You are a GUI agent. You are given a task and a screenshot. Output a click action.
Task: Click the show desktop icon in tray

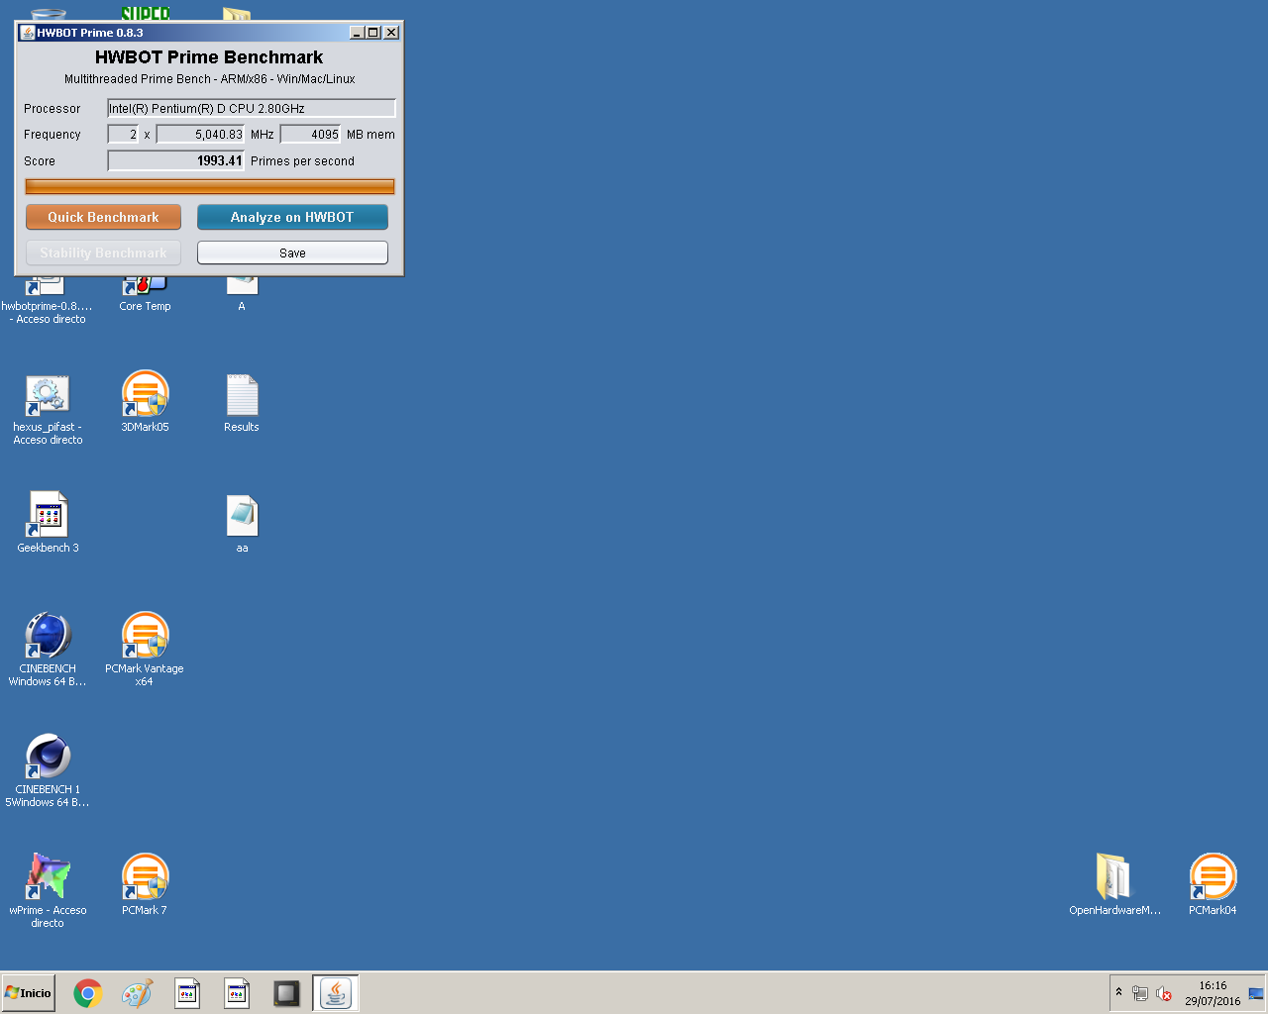1256,993
